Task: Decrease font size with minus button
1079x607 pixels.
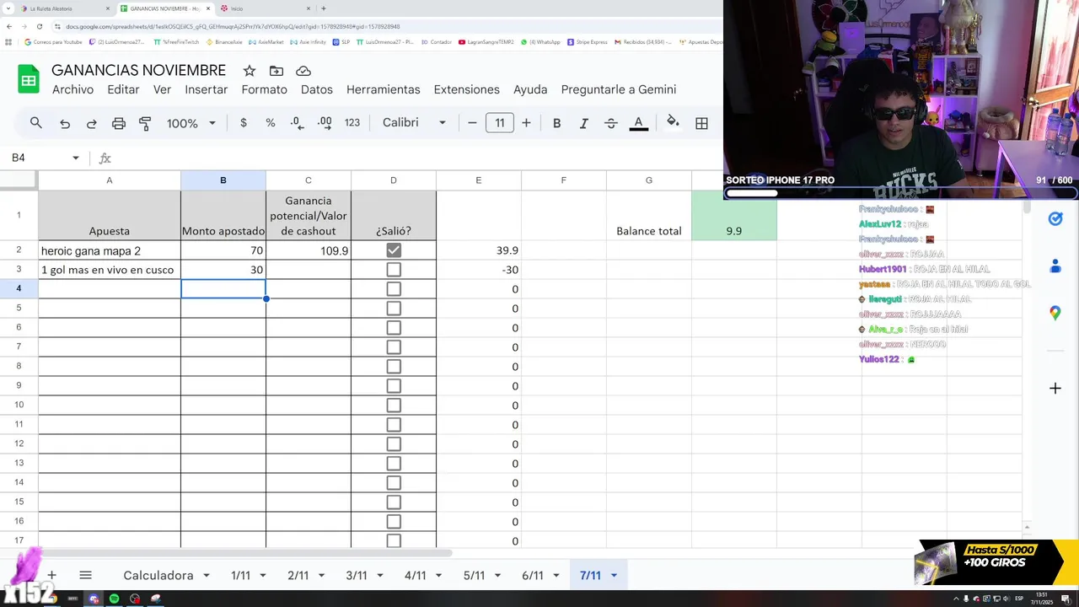Action: point(472,123)
